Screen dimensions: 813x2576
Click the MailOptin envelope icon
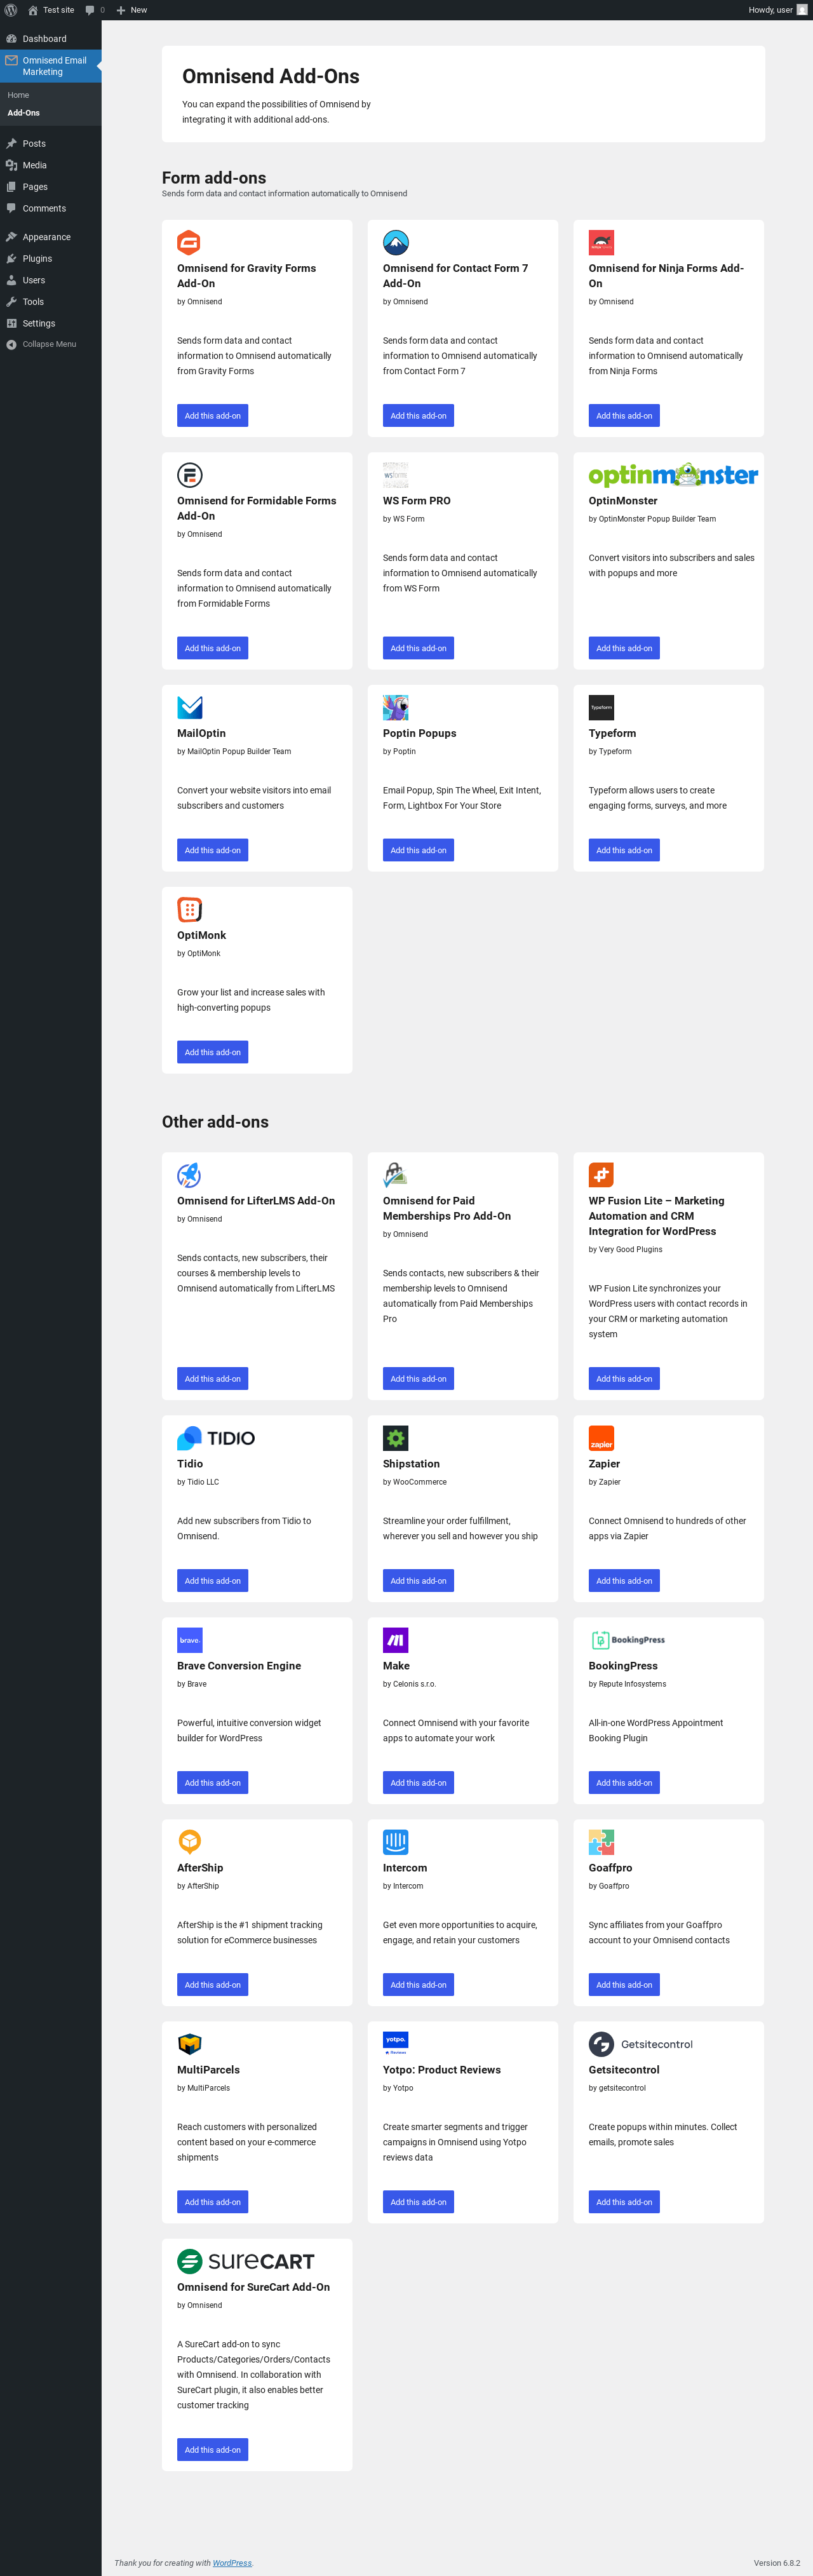tap(189, 707)
